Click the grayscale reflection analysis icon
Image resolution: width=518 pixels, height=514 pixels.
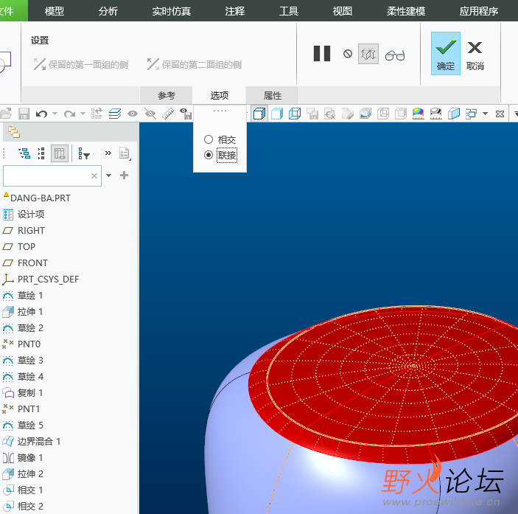(435, 114)
